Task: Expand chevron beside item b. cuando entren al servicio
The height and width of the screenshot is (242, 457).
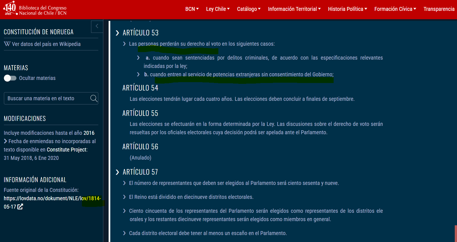Action: click(138, 74)
